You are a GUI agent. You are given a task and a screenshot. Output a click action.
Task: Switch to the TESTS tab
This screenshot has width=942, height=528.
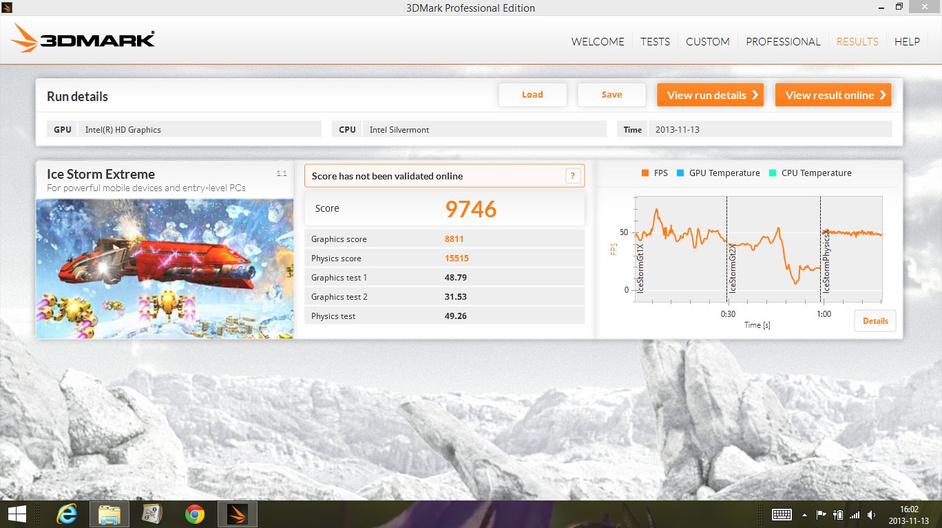tap(655, 41)
